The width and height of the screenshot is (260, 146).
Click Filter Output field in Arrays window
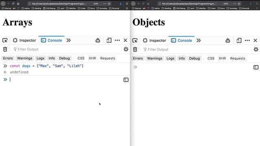pyautogui.click(x=67, y=49)
